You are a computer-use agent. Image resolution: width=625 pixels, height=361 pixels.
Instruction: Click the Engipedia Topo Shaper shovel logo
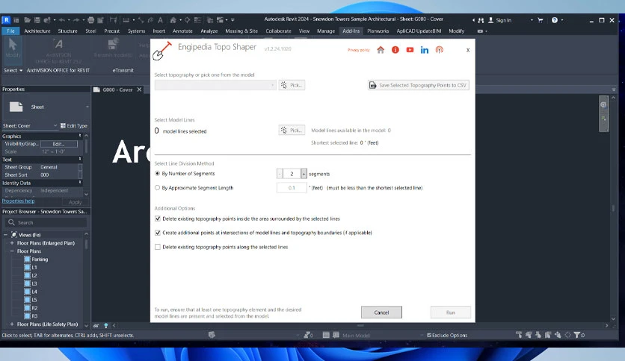[x=163, y=51]
